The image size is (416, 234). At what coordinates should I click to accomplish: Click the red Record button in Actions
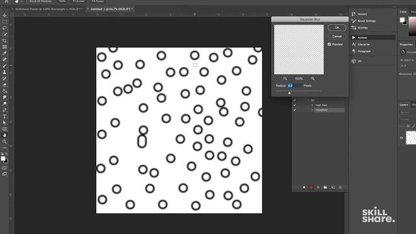[x=311, y=187]
